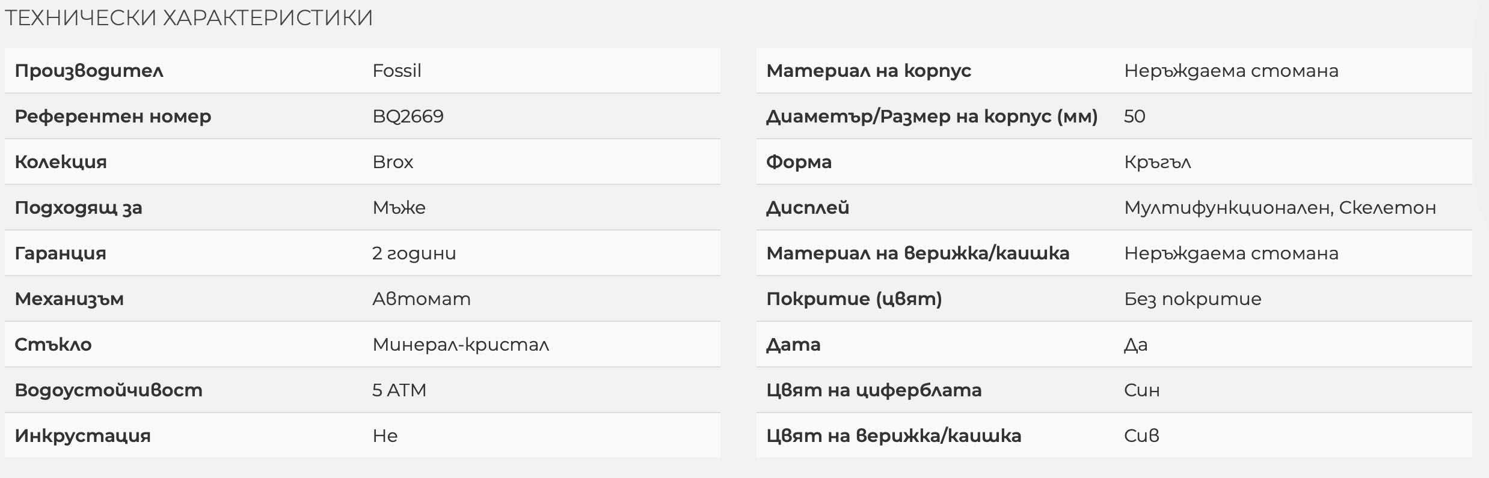1489x478 pixels.
Task: Click the Без покритие coating value
Action: coord(1193,299)
